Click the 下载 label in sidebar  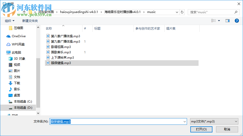click(17, 83)
